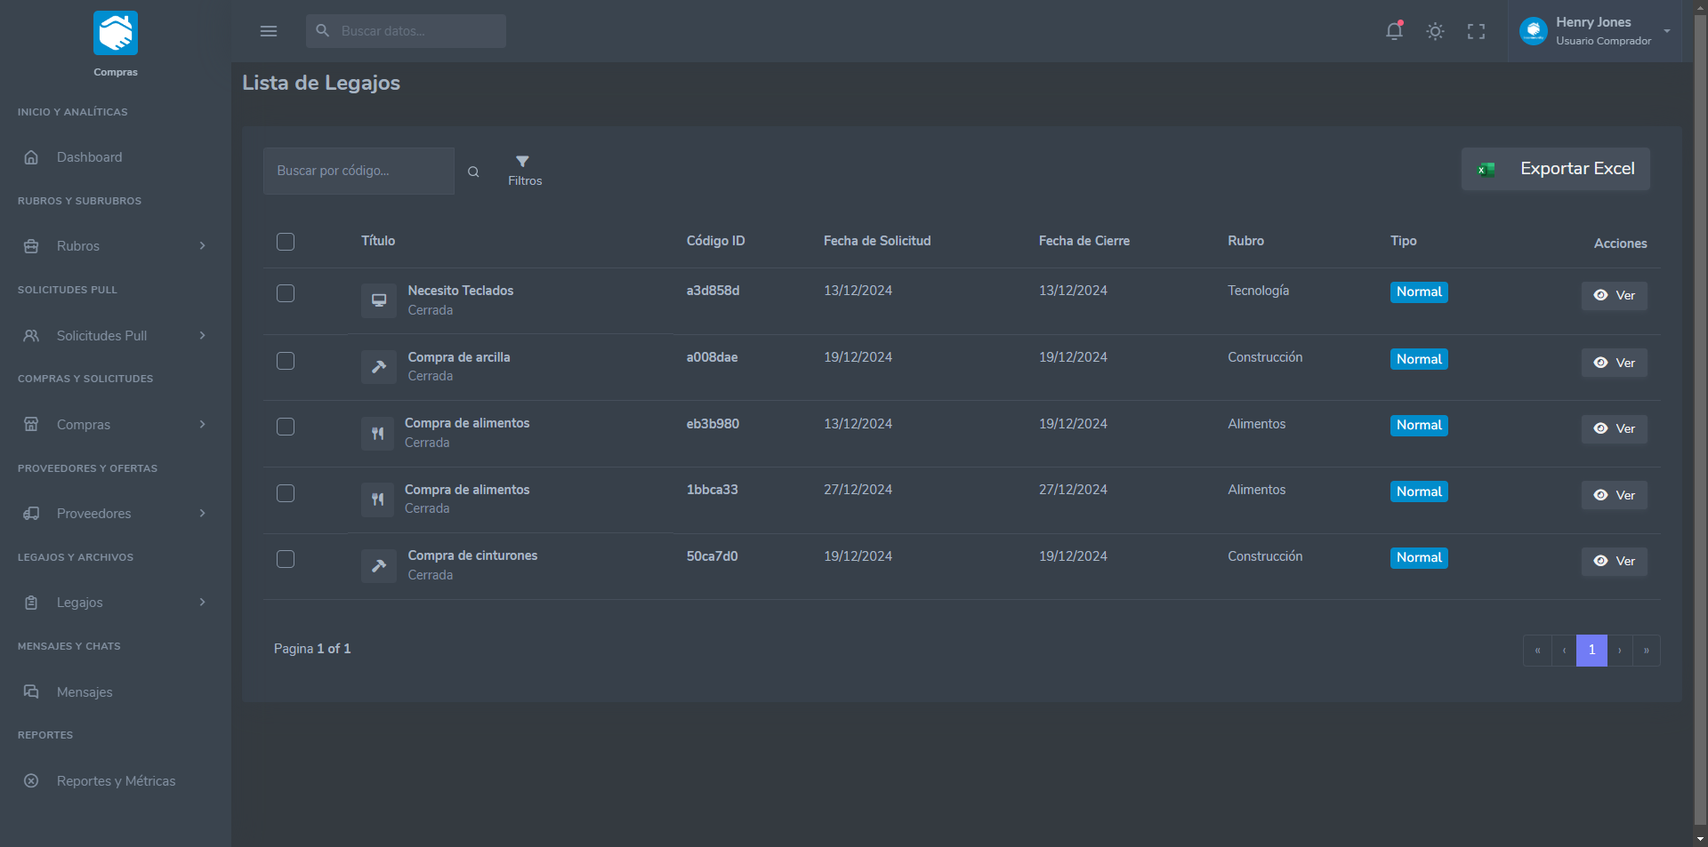Check the checkbox for Necesito Teclados
The height and width of the screenshot is (847, 1708).
click(286, 293)
